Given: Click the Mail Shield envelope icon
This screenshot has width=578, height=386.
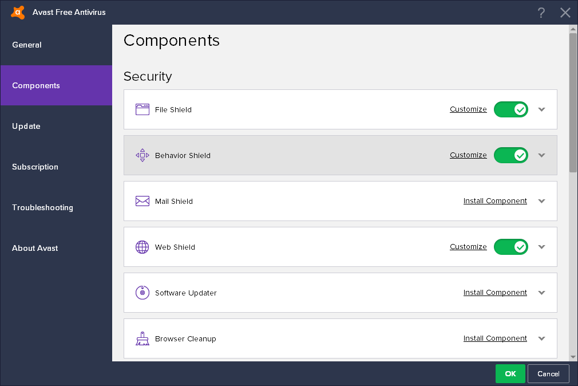Looking at the screenshot, I should 142,201.
